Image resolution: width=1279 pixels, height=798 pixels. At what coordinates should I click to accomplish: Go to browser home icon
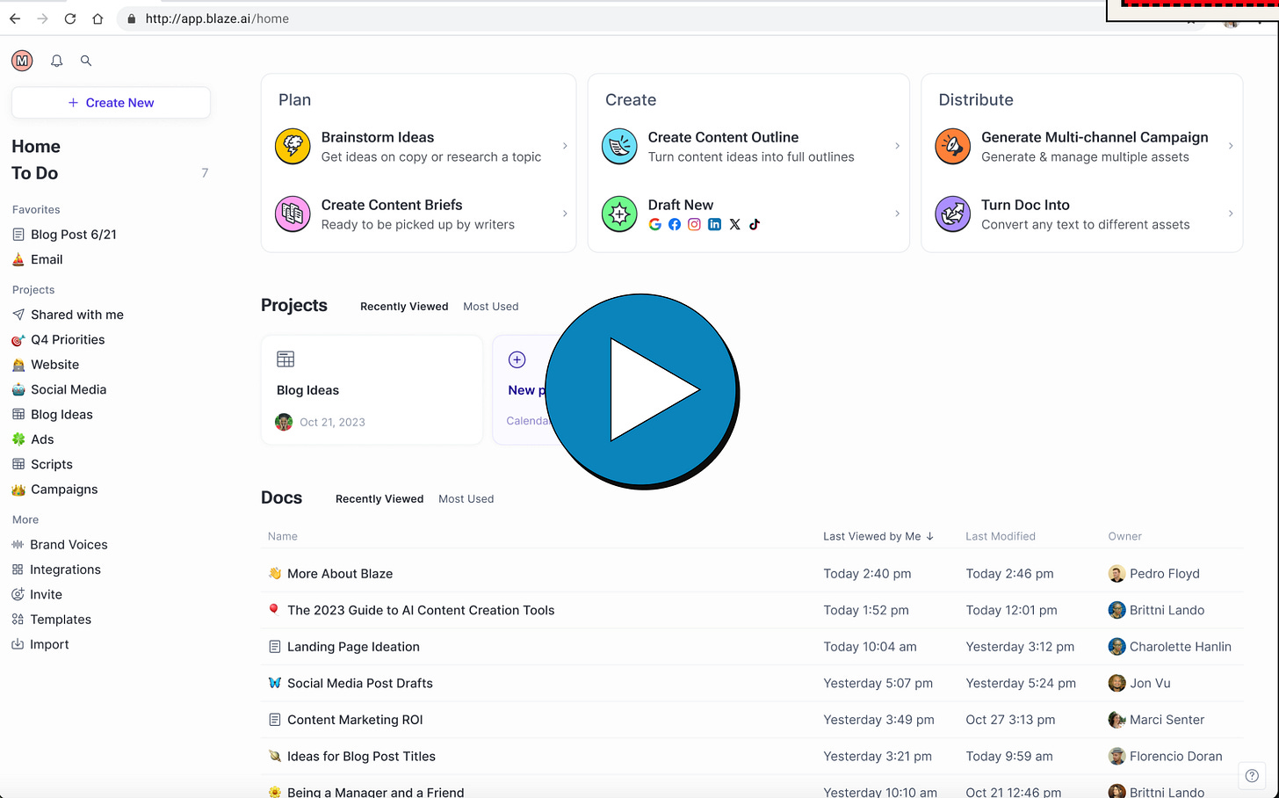click(98, 18)
